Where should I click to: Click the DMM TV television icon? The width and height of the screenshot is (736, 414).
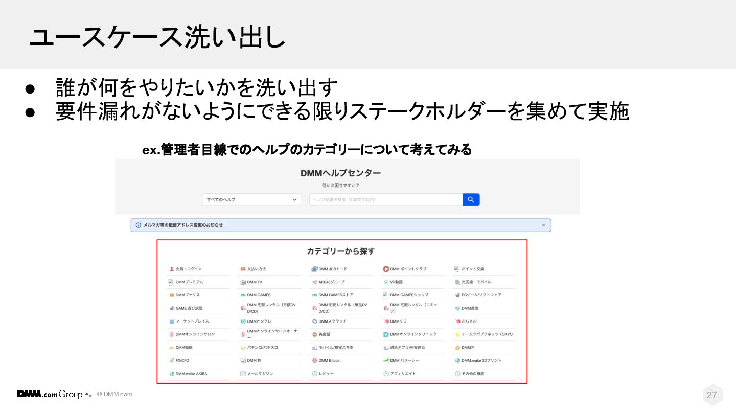(243, 282)
